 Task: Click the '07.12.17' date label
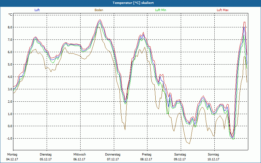pos(113,159)
